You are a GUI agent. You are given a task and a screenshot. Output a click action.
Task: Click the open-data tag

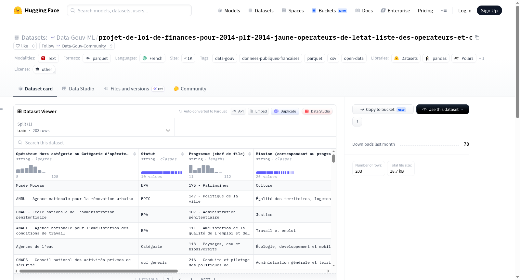354,58
